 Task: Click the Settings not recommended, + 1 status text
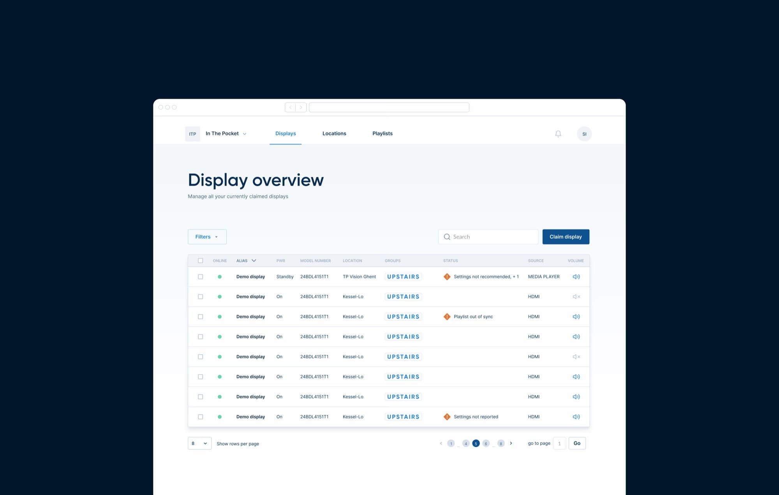tap(486, 277)
